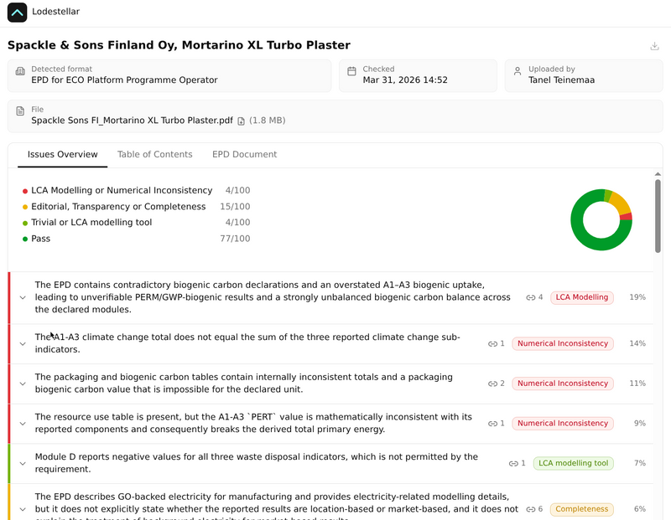Switch to the Table of Contents tab
Image resolution: width=671 pixels, height=520 pixels.
[x=154, y=154]
